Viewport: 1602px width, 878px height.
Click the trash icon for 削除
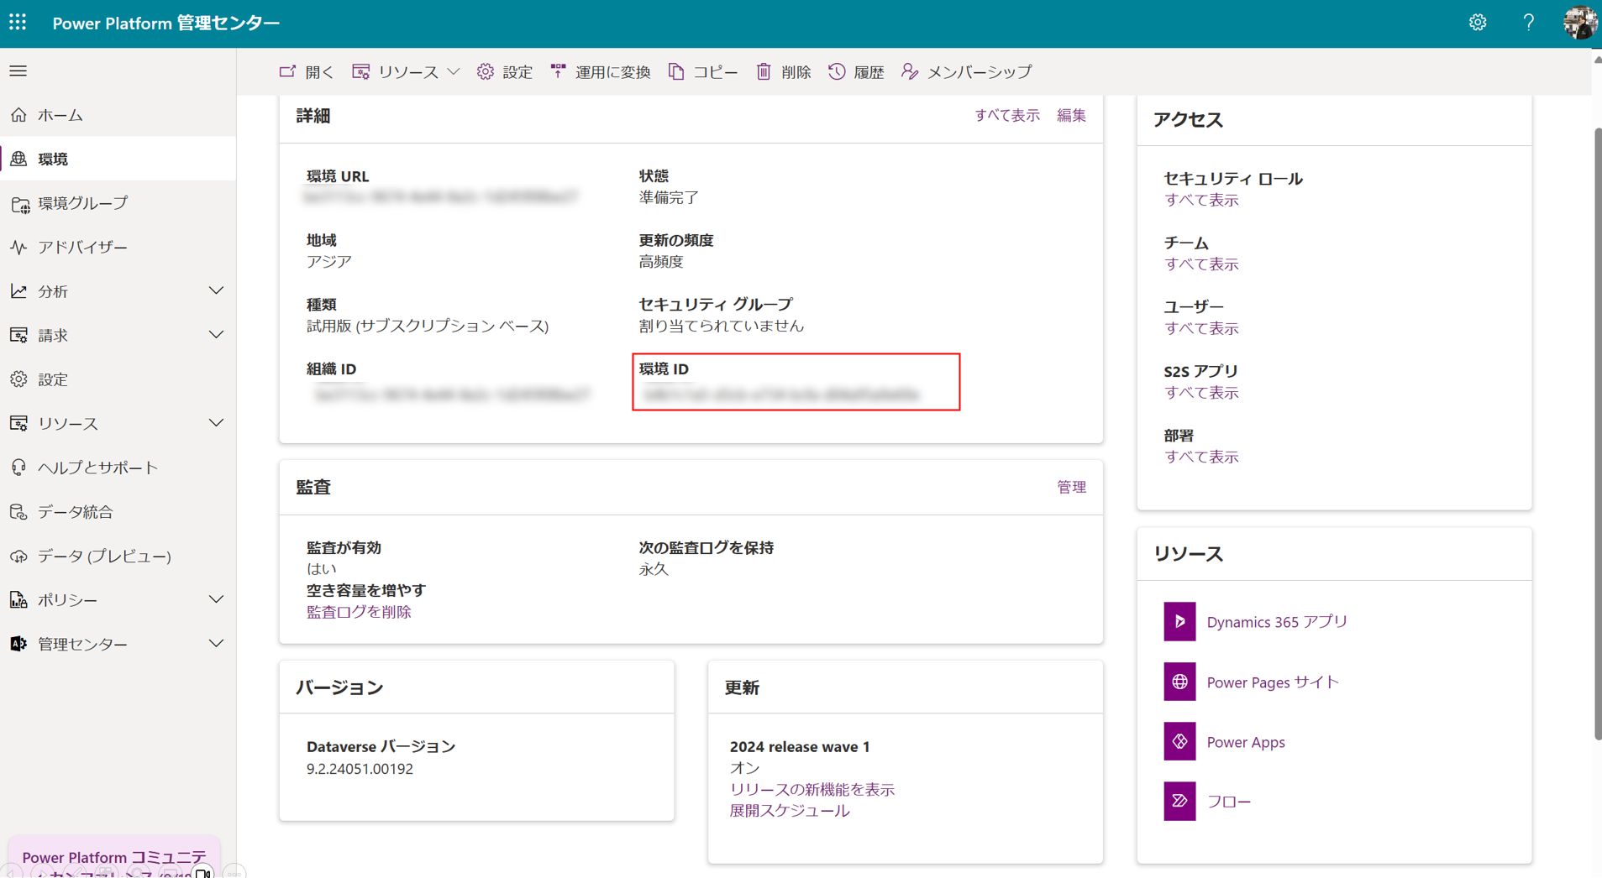click(764, 71)
